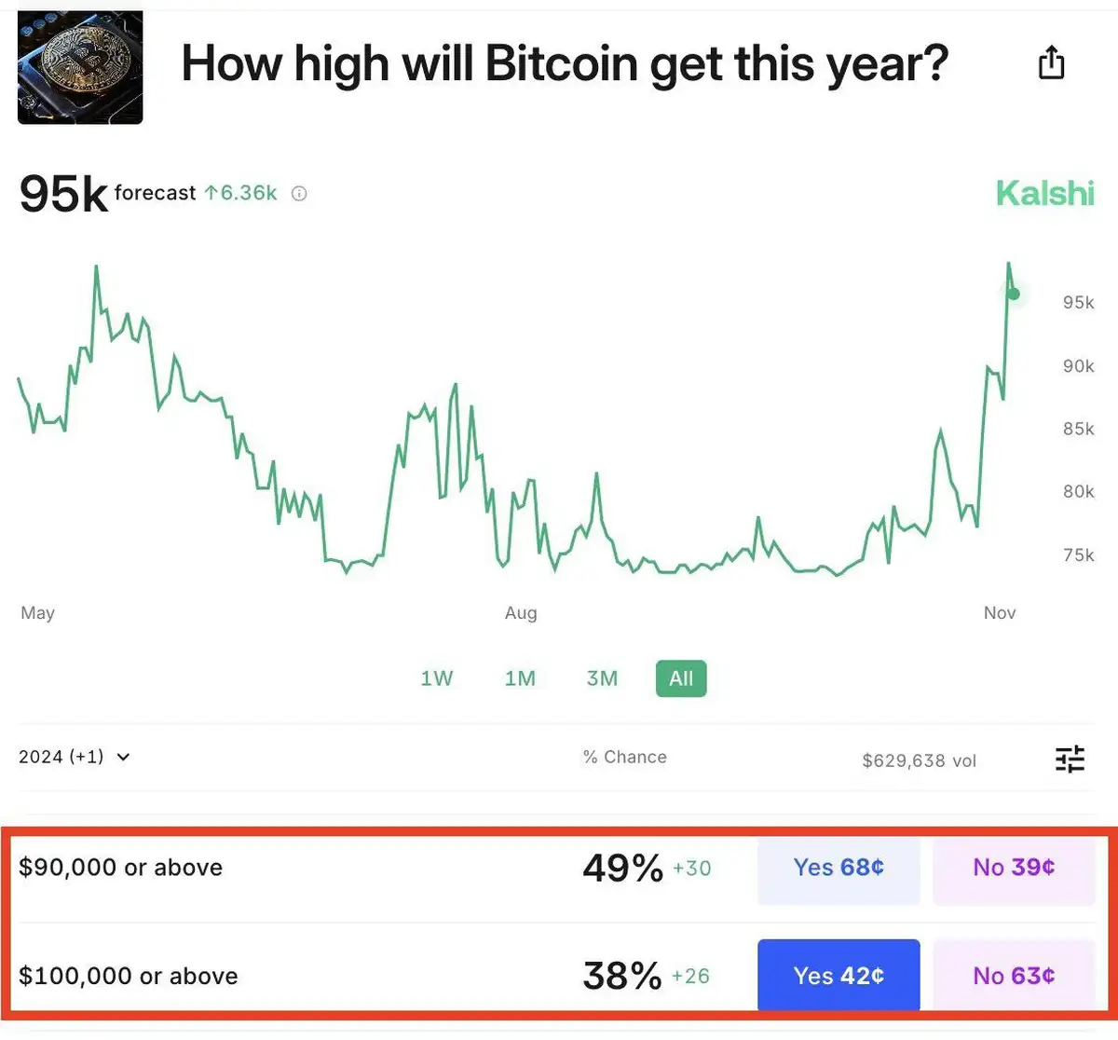Viewport: 1118px width, 1040px height.
Task: Click the latest data point dot on chart
Action: [x=1014, y=294]
